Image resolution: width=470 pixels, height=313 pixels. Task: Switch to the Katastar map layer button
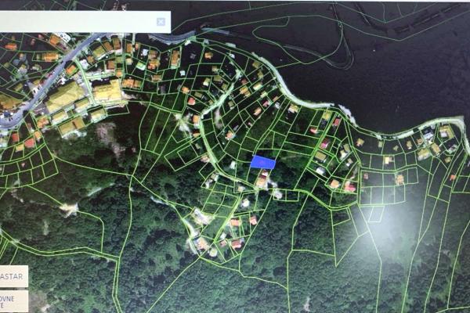14,276
